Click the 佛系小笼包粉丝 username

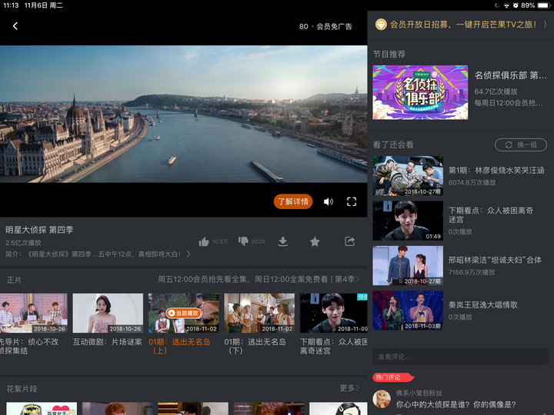click(419, 393)
